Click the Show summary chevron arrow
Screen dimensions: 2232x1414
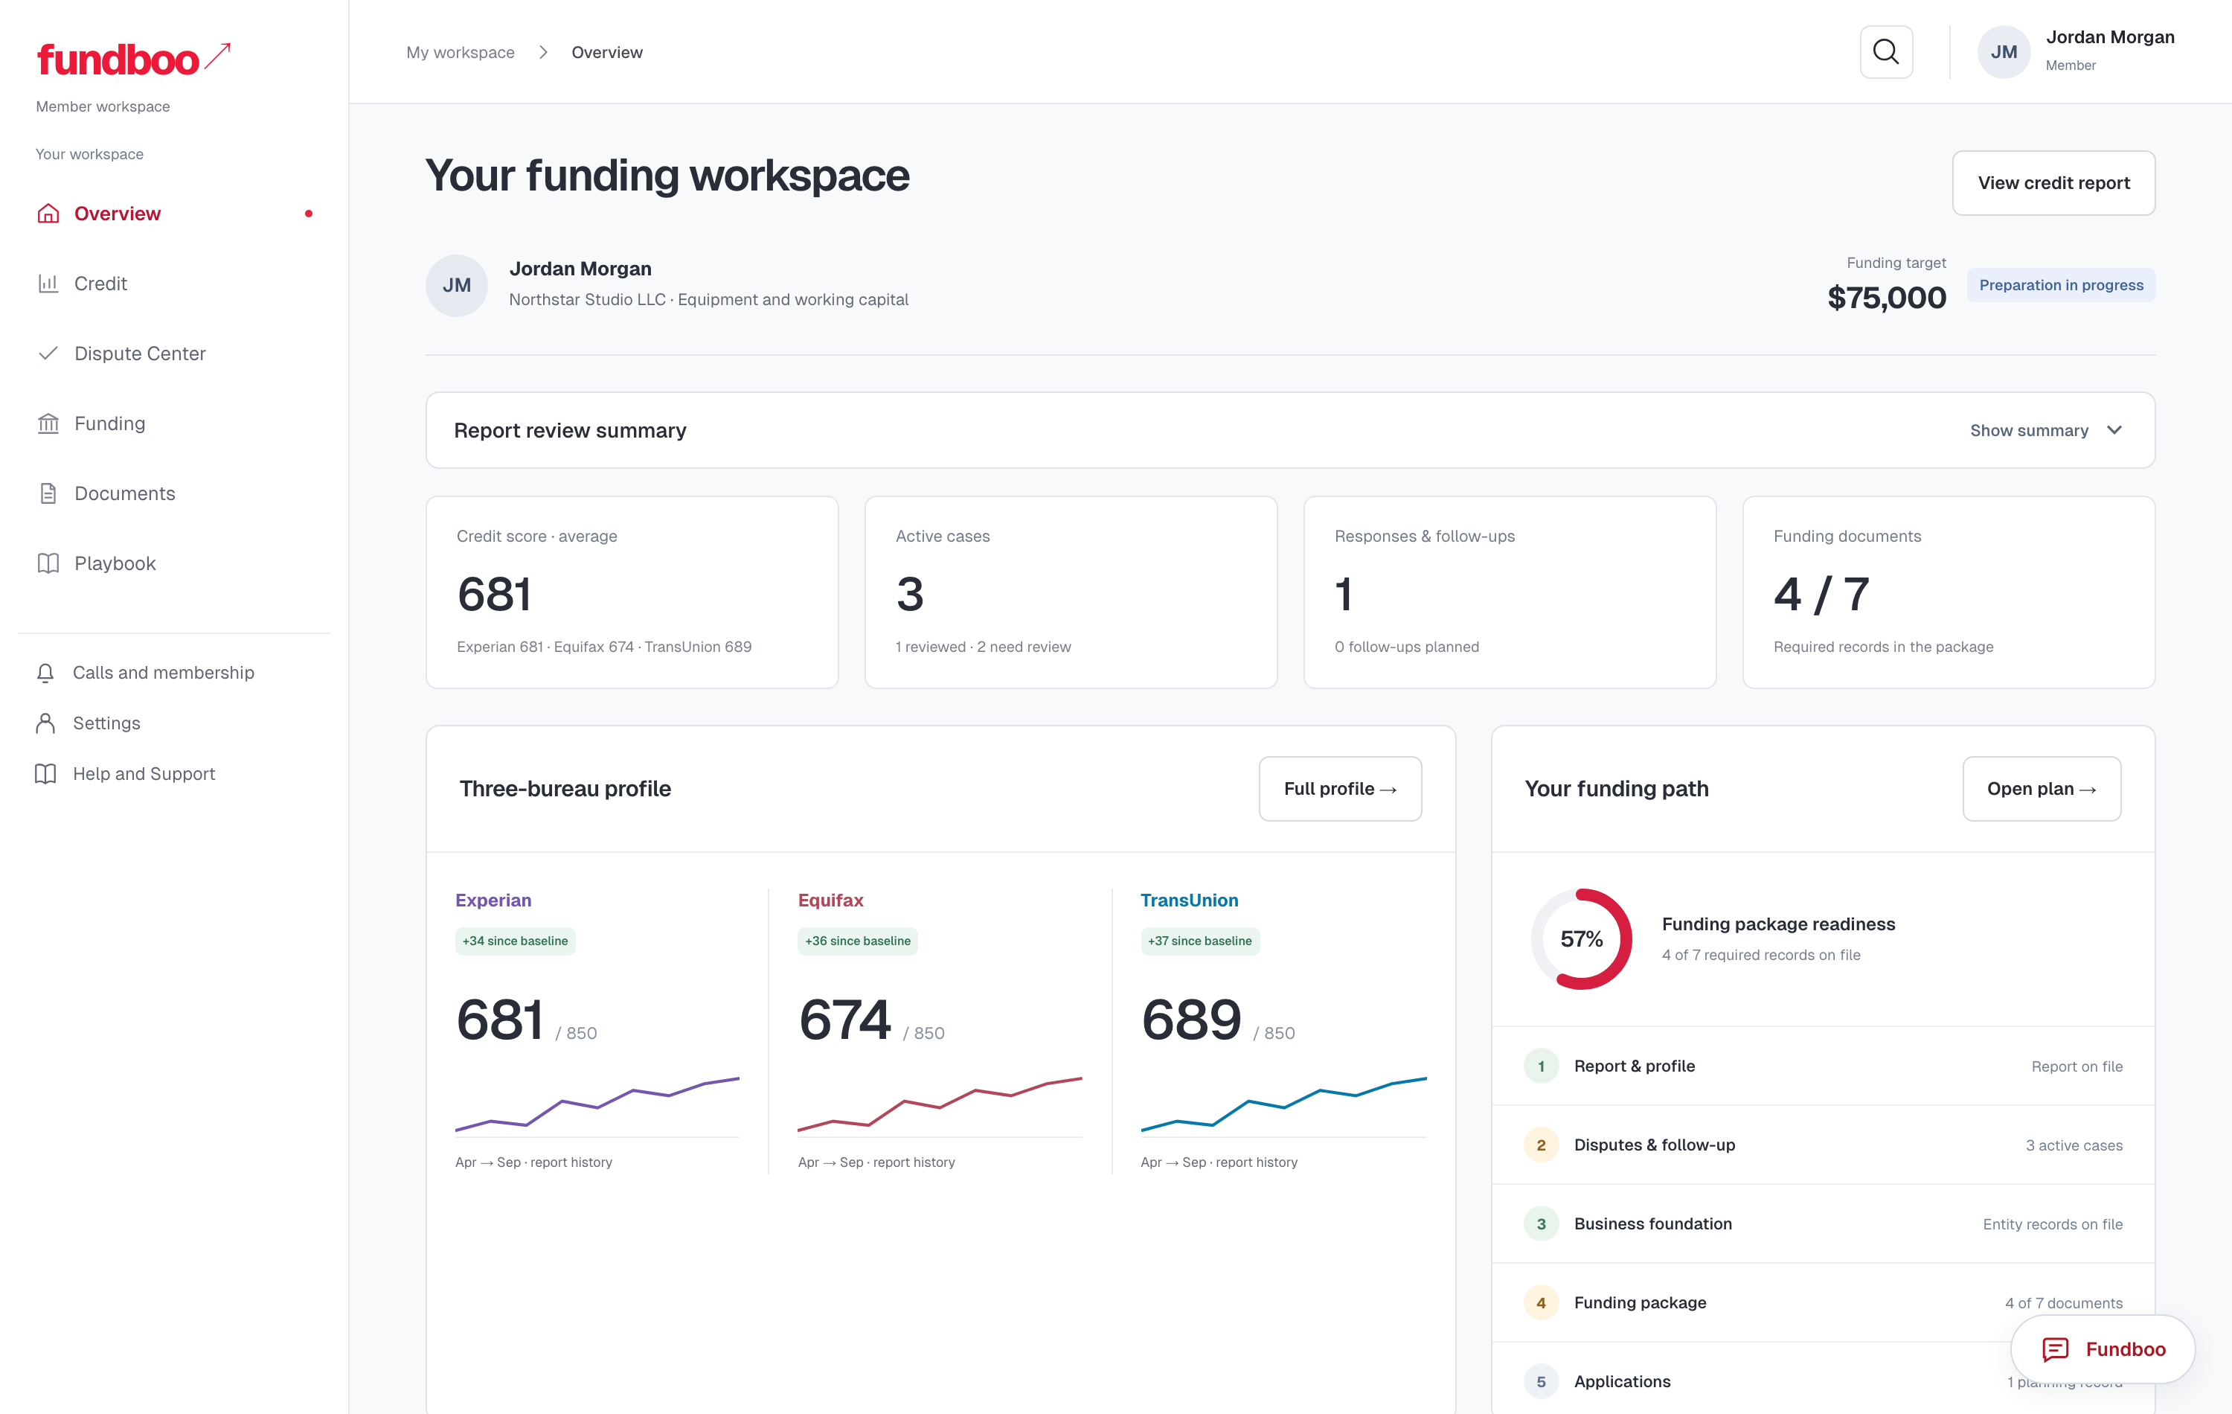coord(2114,430)
